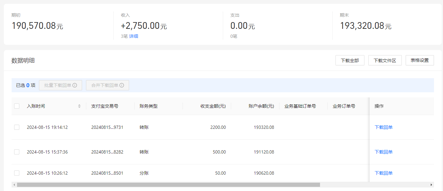This screenshot has width=443, height=191.
Task: Click 下载回单 for the 500.00 transfer
Action: [x=383, y=152]
